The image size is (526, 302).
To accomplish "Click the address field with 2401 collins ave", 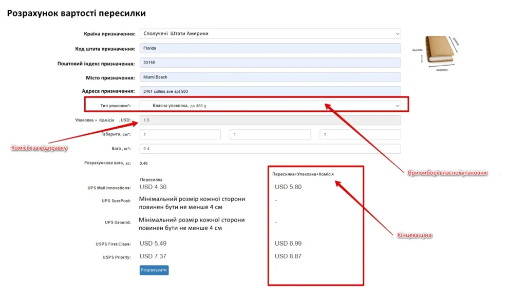I will 270,91.
